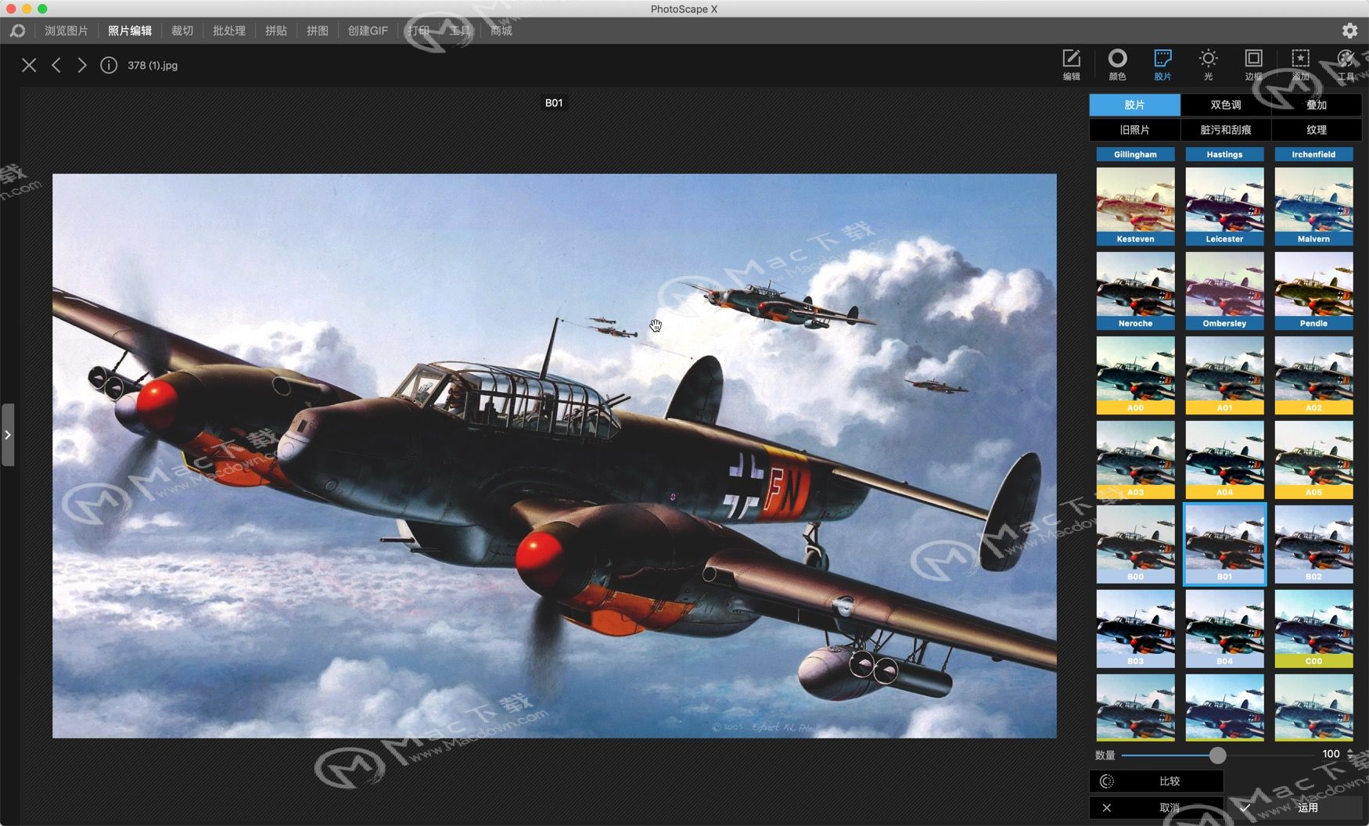Select the 双色调 duotone category button

pos(1226,105)
